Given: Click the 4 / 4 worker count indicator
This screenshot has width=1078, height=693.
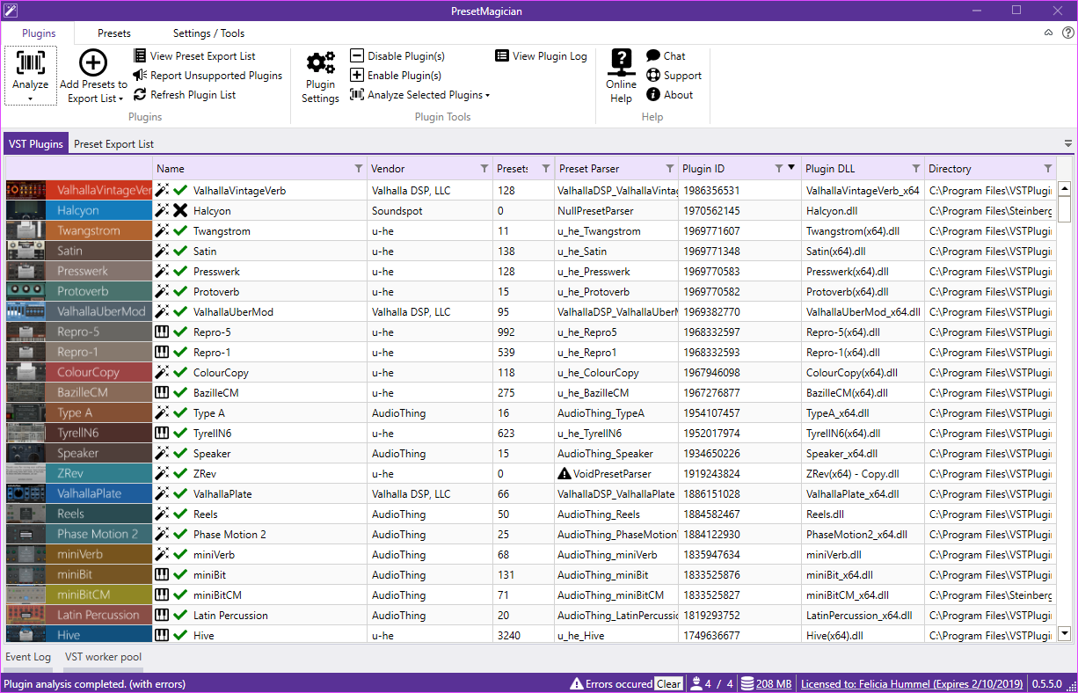Looking at the screenshot, I should (x=712, y=684).
